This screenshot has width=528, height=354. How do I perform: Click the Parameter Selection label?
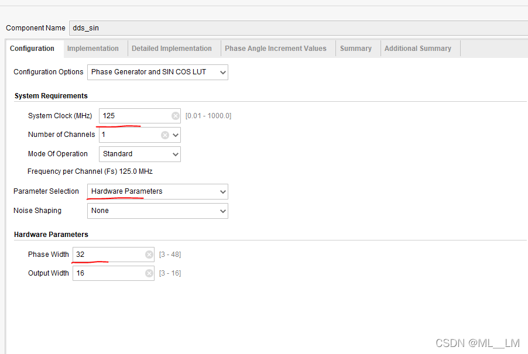[x=46, y=191]
